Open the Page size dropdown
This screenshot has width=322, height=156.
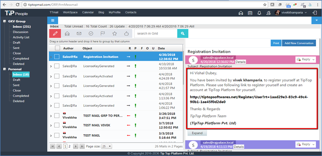click(x=107, y=146)
